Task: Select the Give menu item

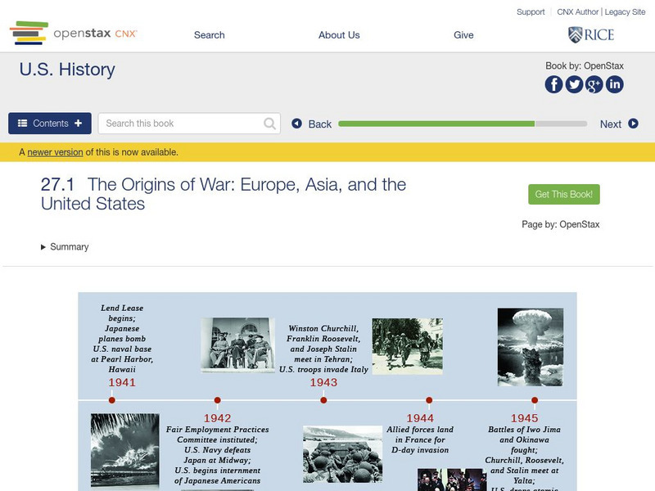Action: [x=463, y=35]
